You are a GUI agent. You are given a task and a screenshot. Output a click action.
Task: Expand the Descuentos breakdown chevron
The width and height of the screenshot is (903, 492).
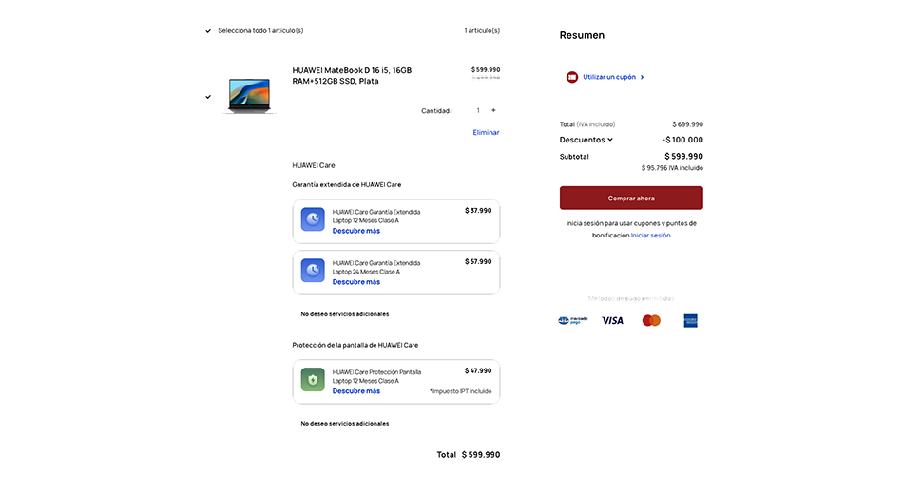click(610, 140)
